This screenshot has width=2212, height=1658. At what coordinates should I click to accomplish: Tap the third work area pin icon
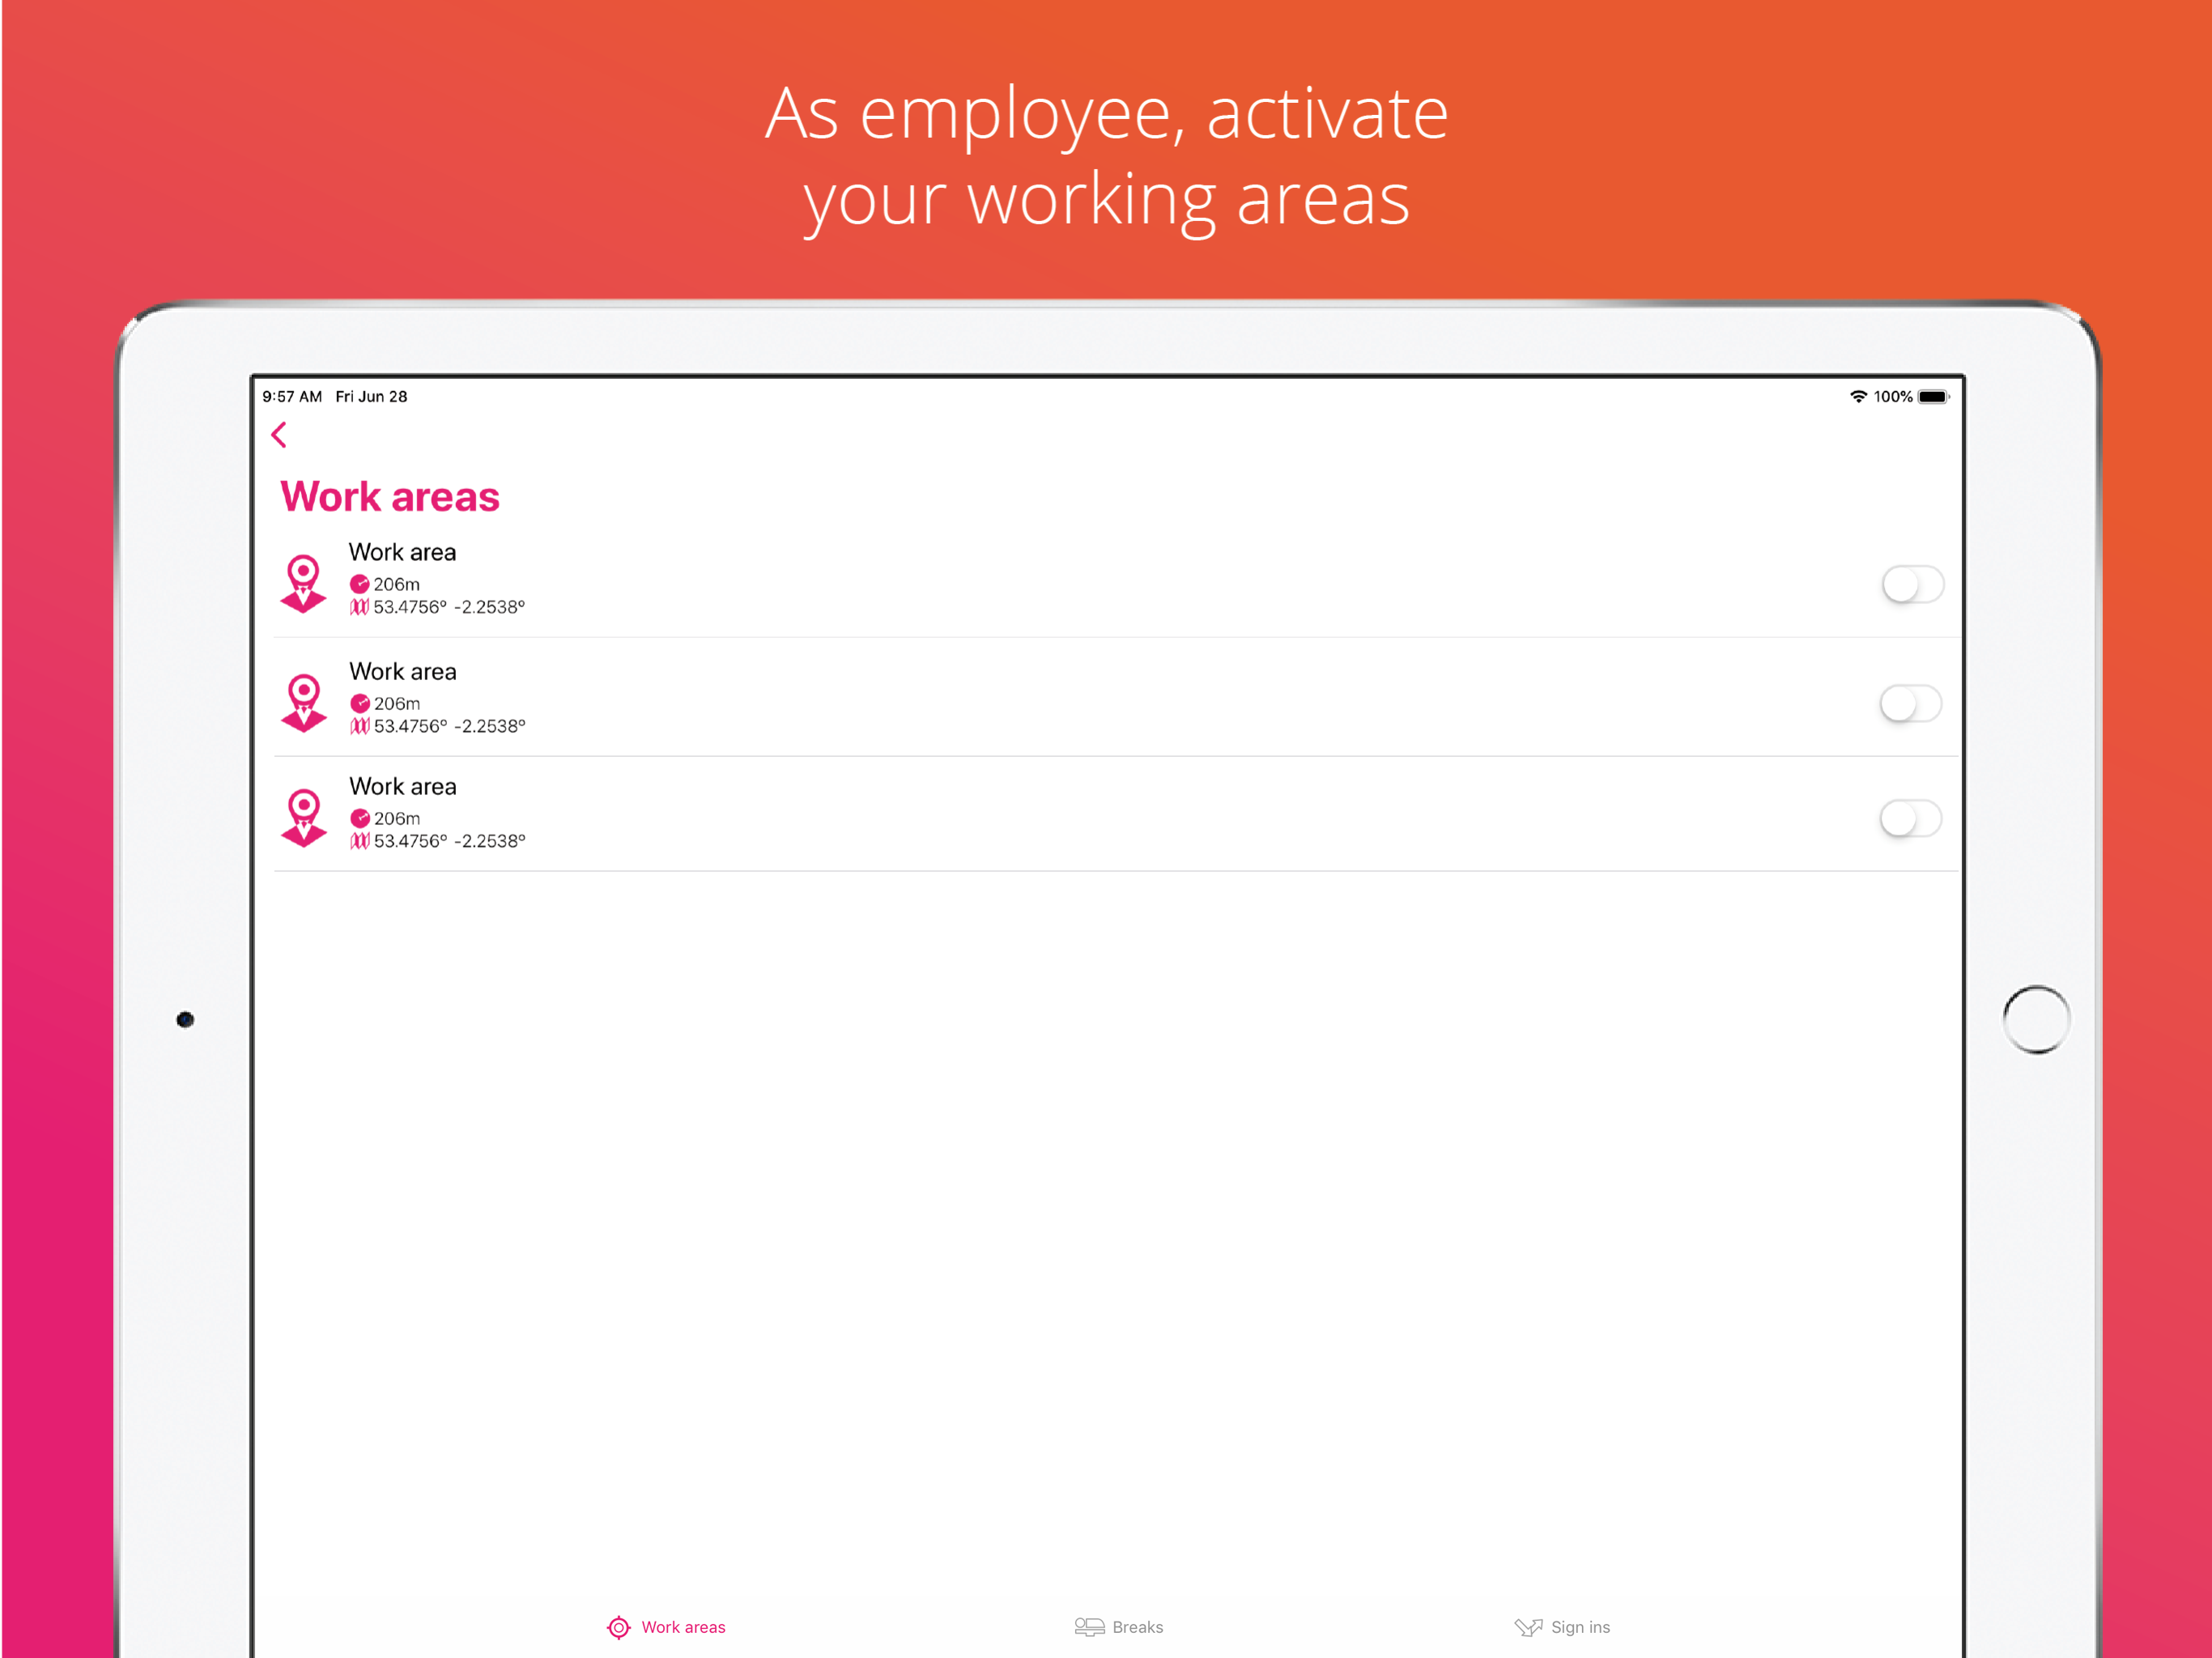[x=304, y=818]
